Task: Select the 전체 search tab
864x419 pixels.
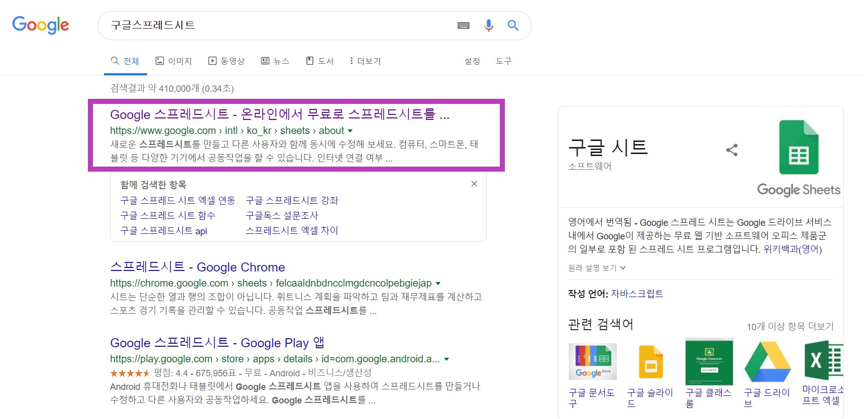Action: click(x=125, y=61)
